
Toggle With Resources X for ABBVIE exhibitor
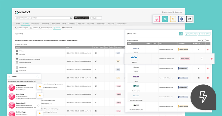point(199,49)
